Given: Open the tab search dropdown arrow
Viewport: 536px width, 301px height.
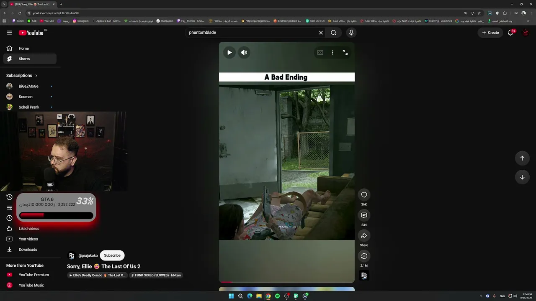Looking at the screenshot, I should pos(4,4).
